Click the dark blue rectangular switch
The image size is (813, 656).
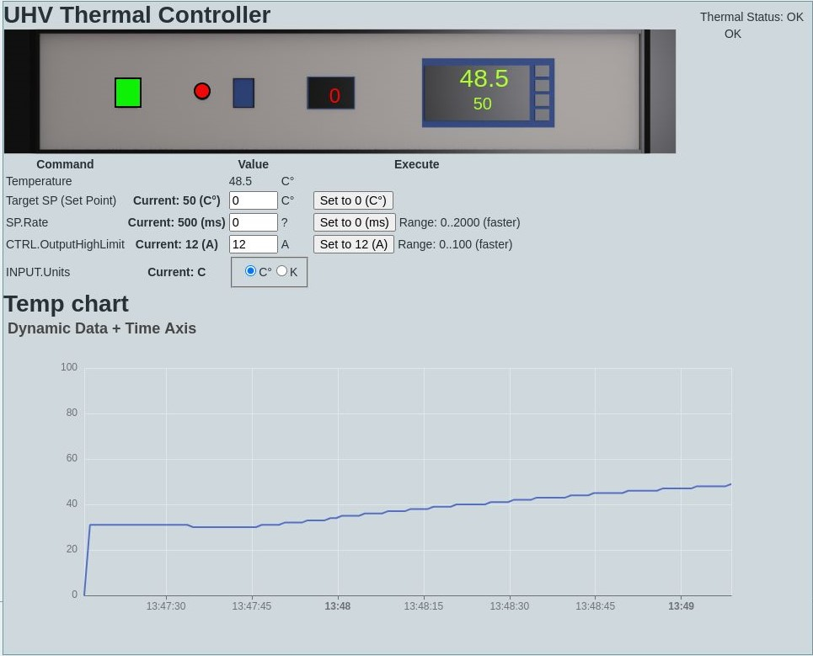[243, 93]
